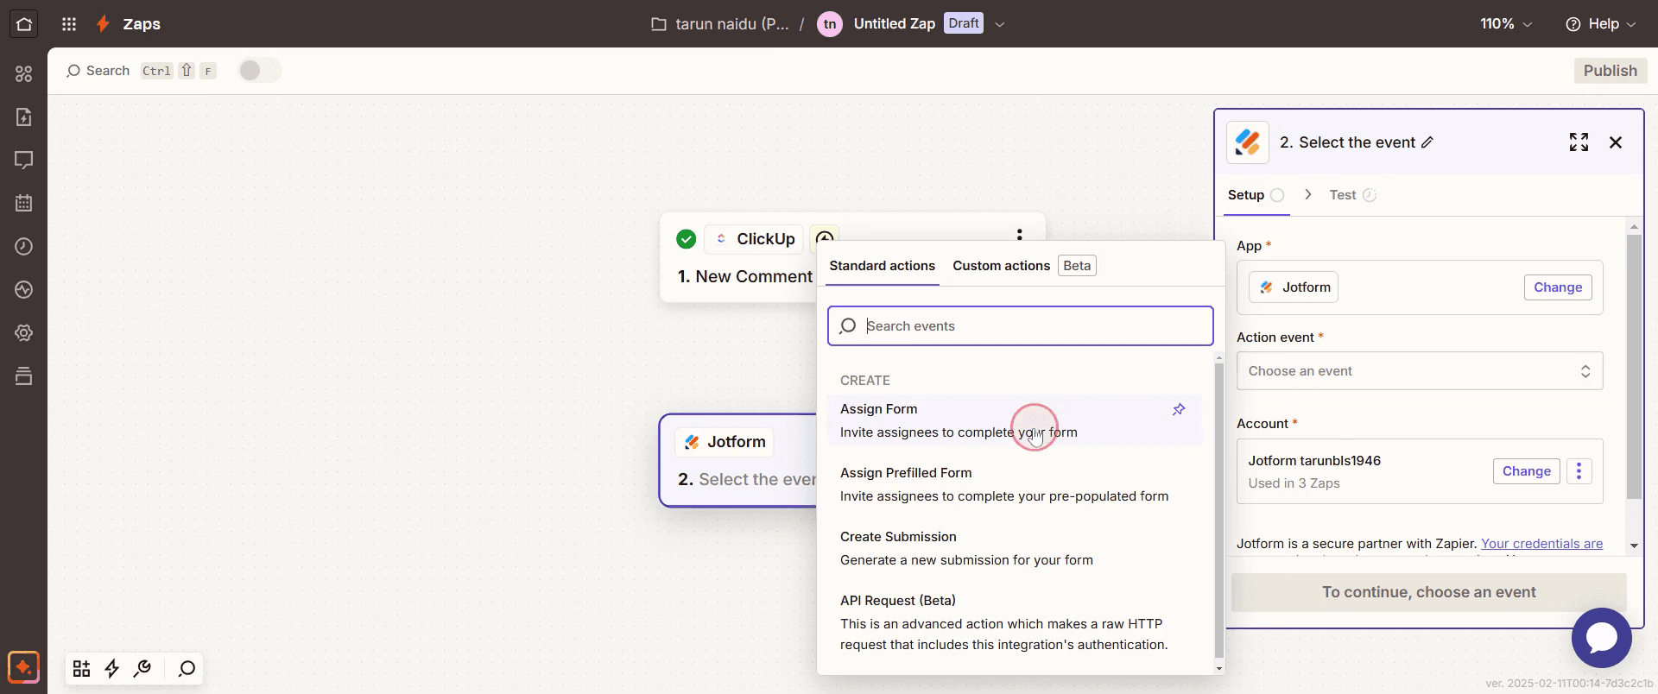Image resolution: width=1658 pixels, height=694 pixels.
Task: Open the apps grid menu
Action: pyautogui.click(x=69, y=24)
